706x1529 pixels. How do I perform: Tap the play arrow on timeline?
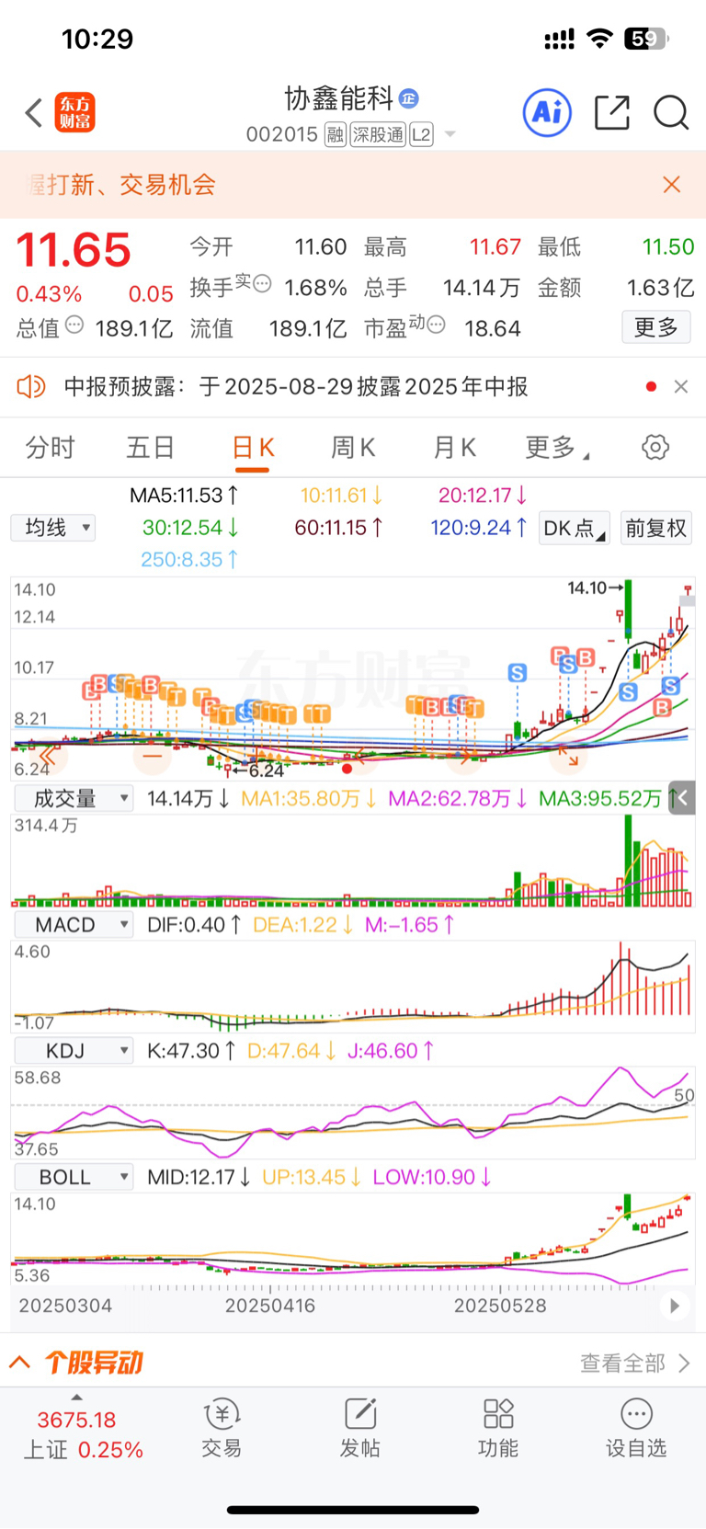pyautogui.click(x=675, y=1306)
